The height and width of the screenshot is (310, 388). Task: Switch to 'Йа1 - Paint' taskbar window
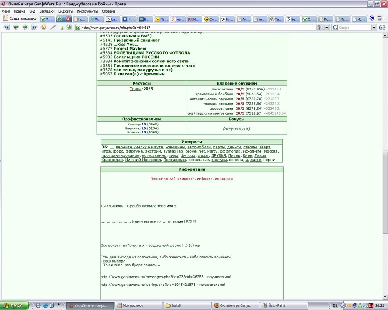pyautogui.click(x=284, y=305)
